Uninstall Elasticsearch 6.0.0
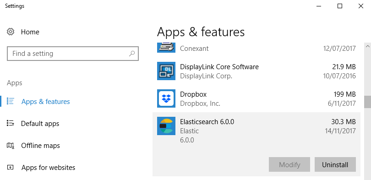The image size is (371, 180). pos(335,164)
